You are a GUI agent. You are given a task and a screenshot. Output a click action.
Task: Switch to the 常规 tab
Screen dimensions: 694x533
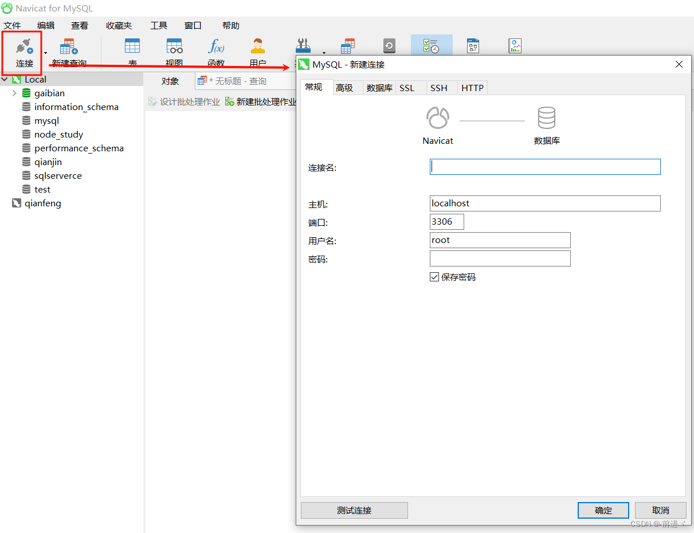point(316,87)
